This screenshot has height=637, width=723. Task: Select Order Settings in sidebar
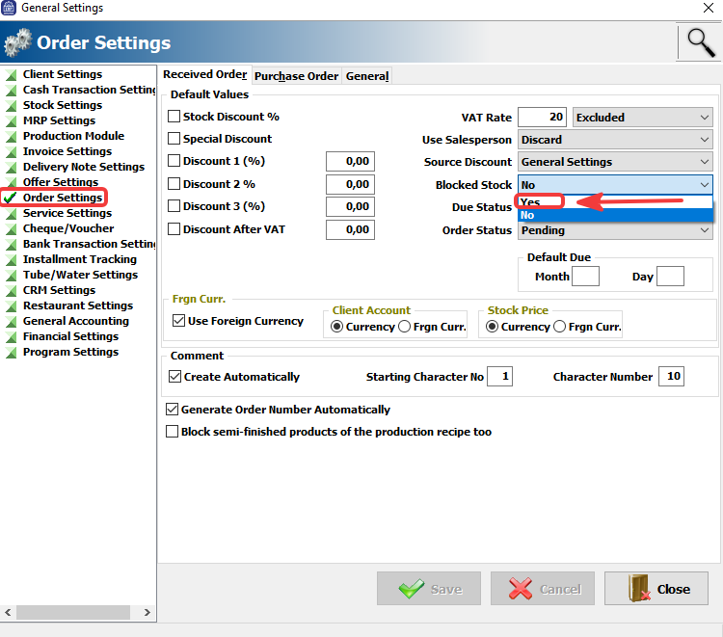click(63, 198)
